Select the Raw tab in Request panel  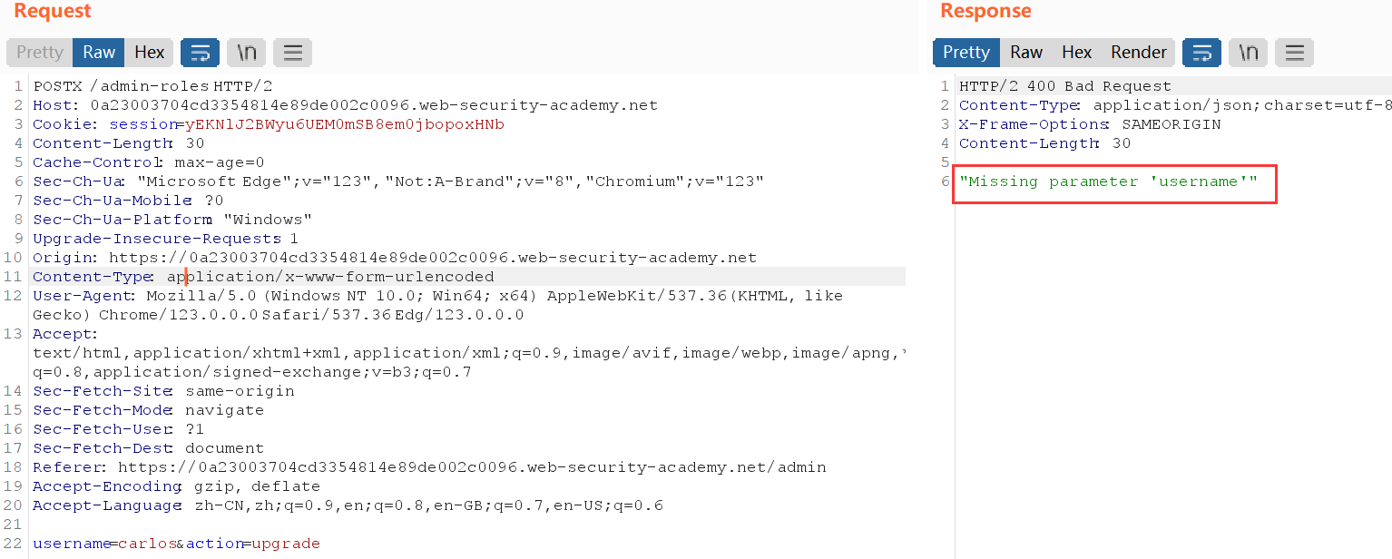click(x=99, y=53)
